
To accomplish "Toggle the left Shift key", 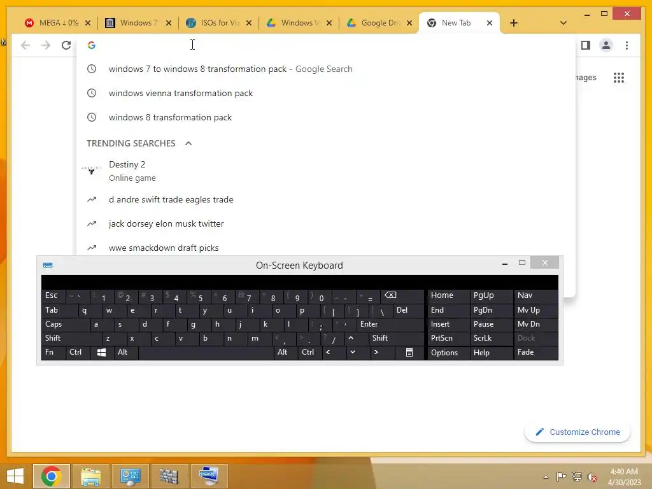I will pyautogui.click(x=71, y=339).
